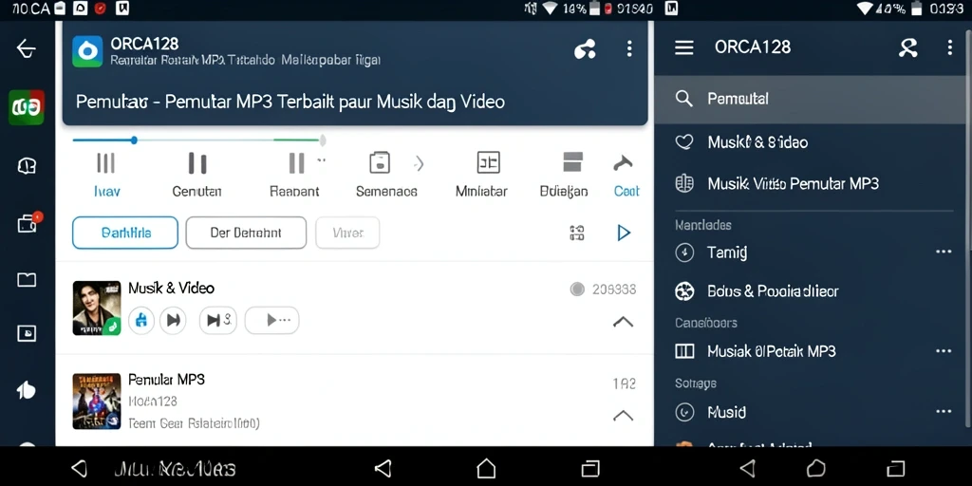Open the red-green app icon in left sidebar

[26, 107]
